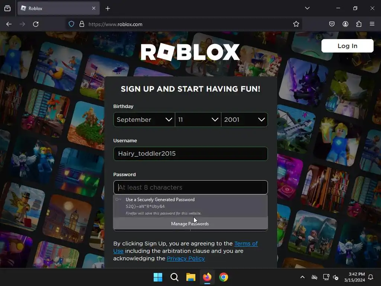Show hidden system tray icons

(302, 277)
